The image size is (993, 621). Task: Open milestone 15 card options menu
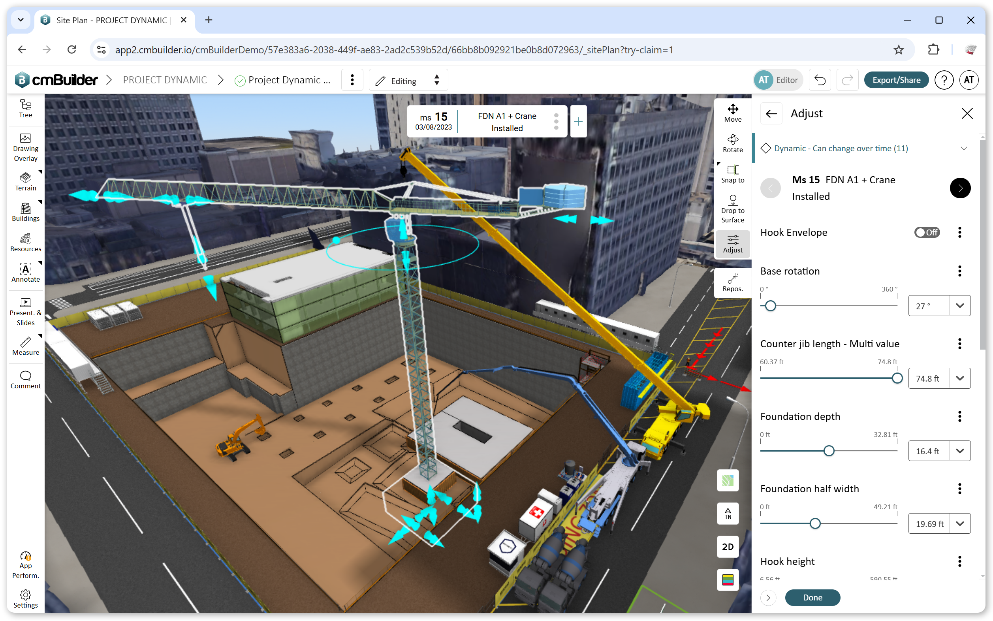click(556, 122)
